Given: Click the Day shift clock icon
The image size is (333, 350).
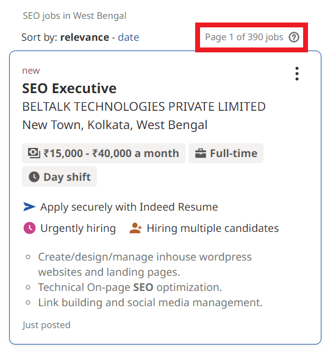Looking at the screenshot, I should tap(34, 177).
